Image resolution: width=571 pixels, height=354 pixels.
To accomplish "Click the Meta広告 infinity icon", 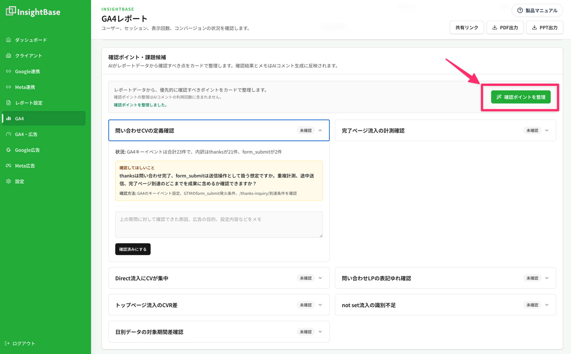I will [x=8, y=166].
